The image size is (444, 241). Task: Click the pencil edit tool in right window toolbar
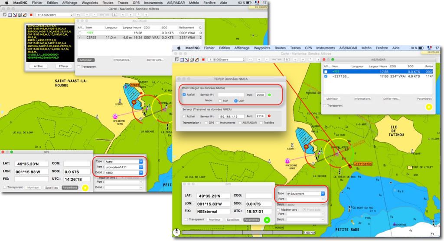[x=197, y=60]
